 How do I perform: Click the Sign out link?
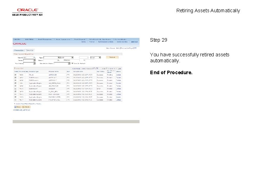click(134, 42)
